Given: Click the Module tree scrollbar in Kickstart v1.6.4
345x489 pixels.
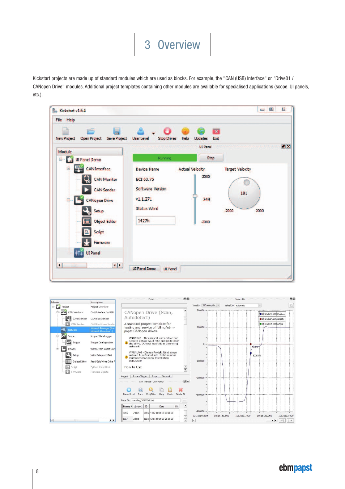Looking at the screenshot, I should tap(90, 265).
